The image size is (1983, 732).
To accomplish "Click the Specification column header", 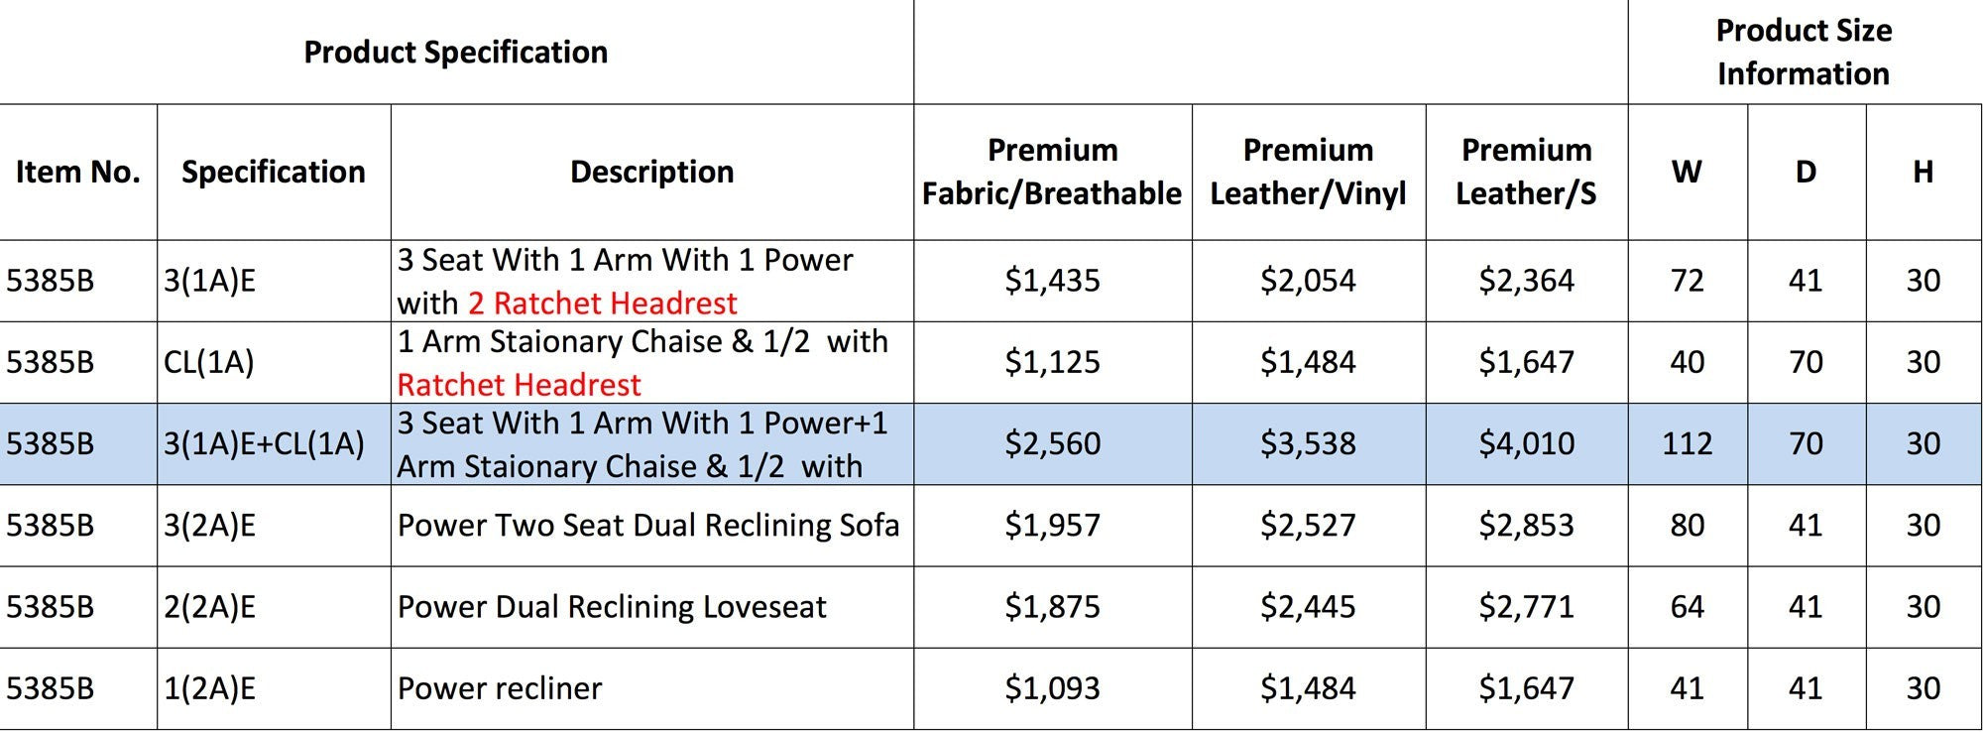I will (274, 172).
